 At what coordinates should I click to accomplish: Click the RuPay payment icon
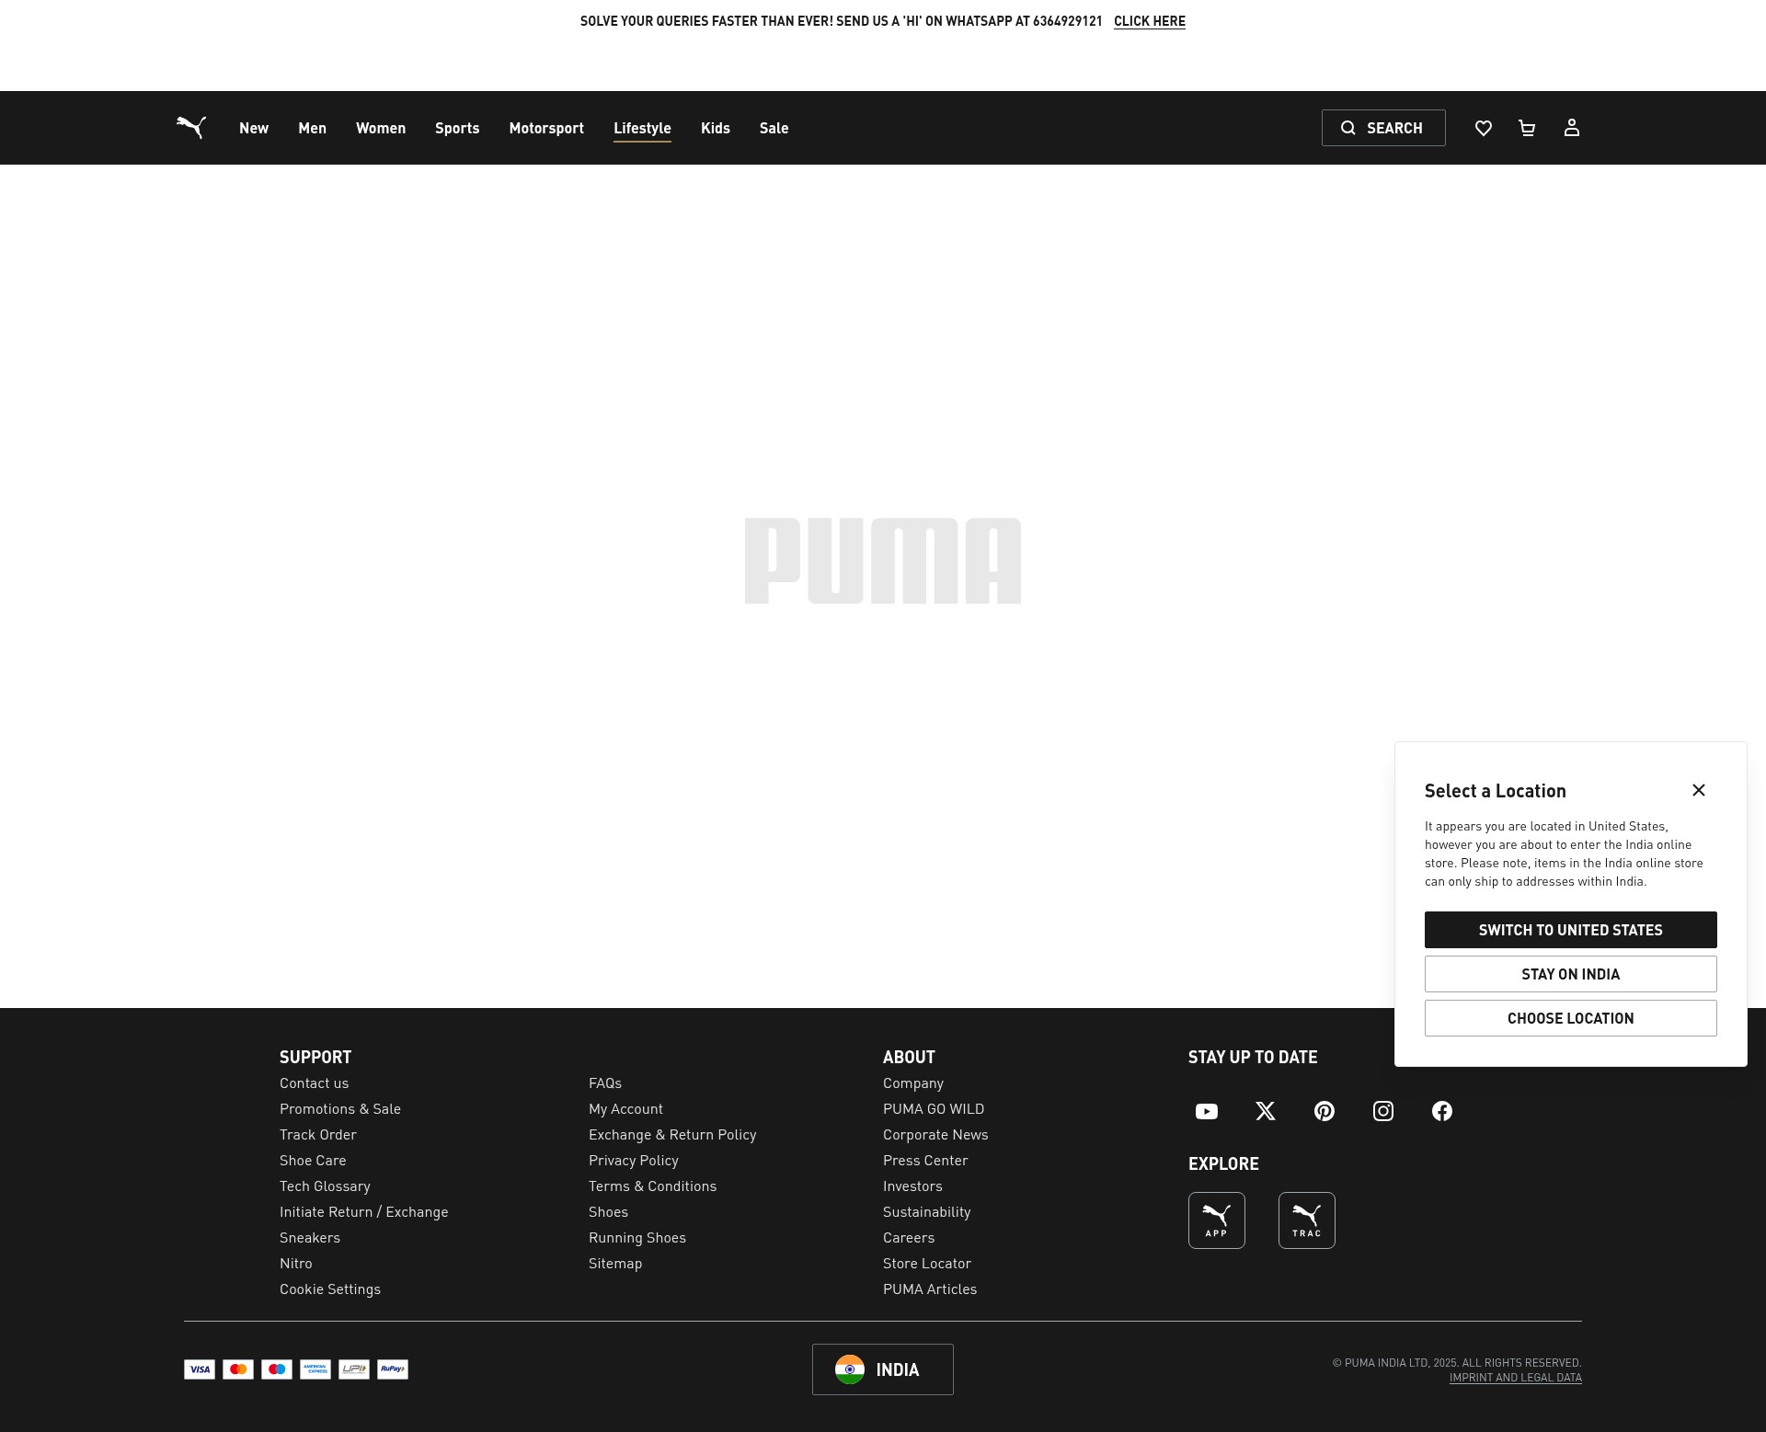pos(393,1369)
